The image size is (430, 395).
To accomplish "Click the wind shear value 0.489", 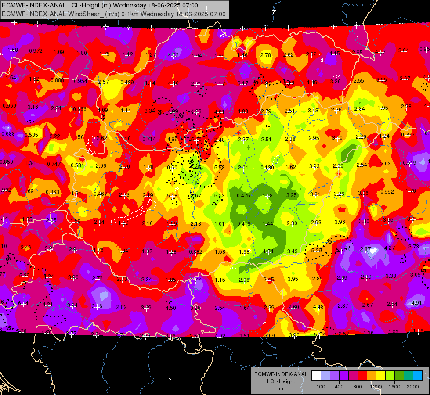I will click(x=127, y=82).
